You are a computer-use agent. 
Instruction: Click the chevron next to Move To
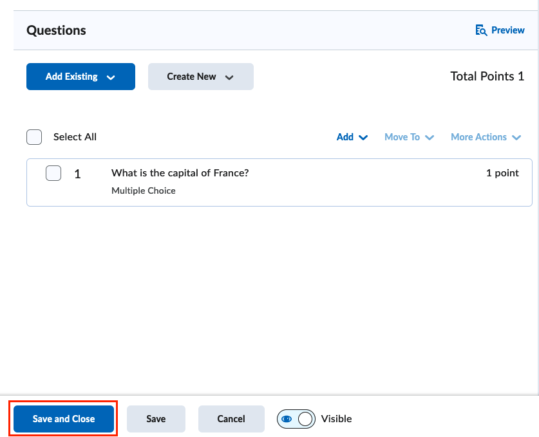[x=430, y=138]
